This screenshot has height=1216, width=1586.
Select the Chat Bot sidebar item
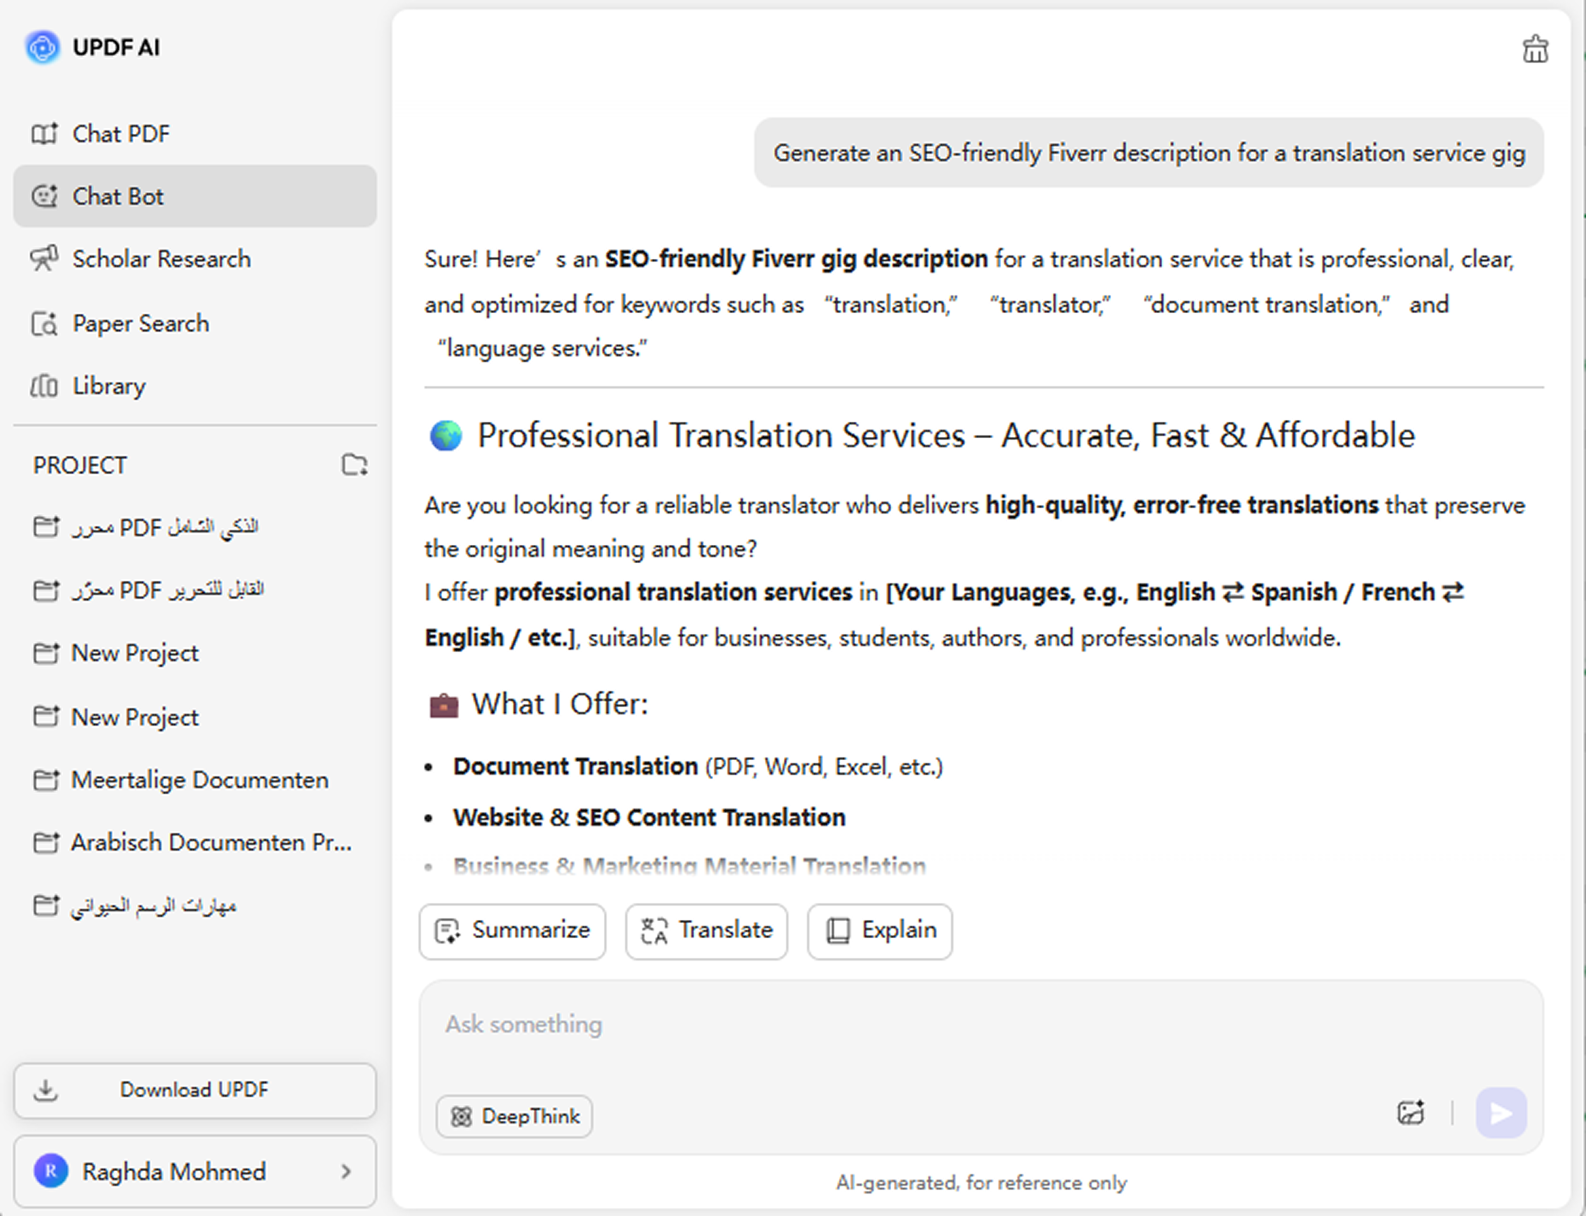(x=194, y=196)
